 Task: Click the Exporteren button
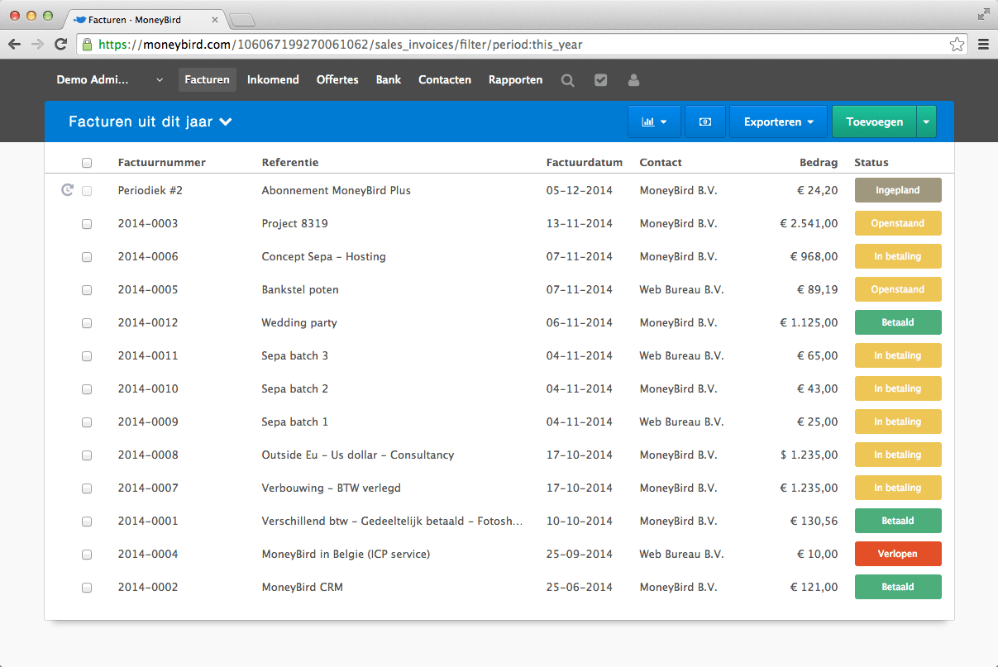pyautogui.click(x=772, y=121)
